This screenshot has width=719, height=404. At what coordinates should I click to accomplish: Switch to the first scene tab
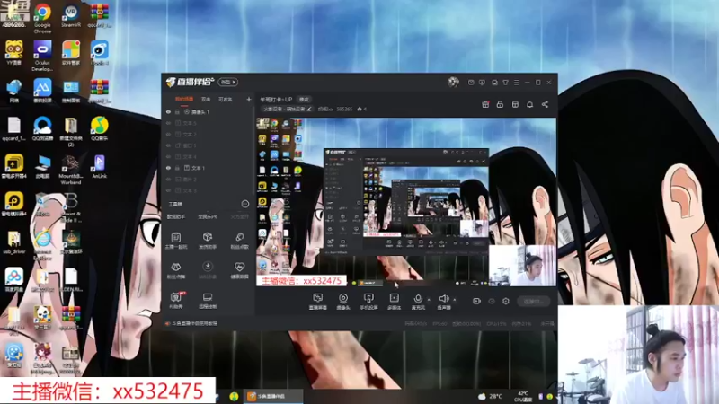pos(184,99)
